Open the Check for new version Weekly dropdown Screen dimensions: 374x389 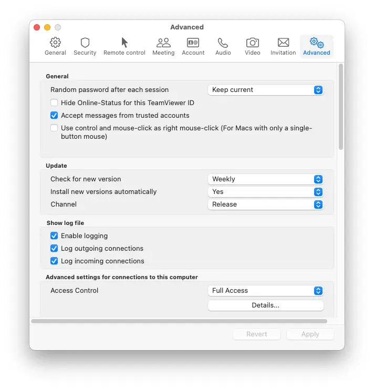click(x=265, y=179)
